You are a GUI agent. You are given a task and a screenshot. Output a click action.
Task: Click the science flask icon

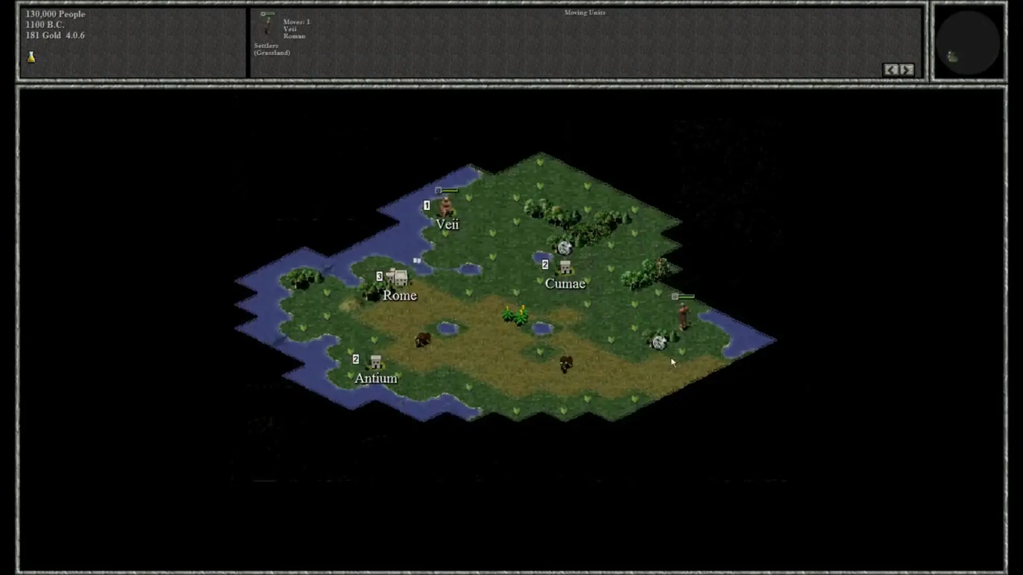(31, 57)
